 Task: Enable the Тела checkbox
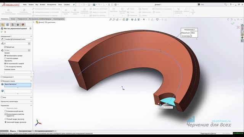click(2, 97)
